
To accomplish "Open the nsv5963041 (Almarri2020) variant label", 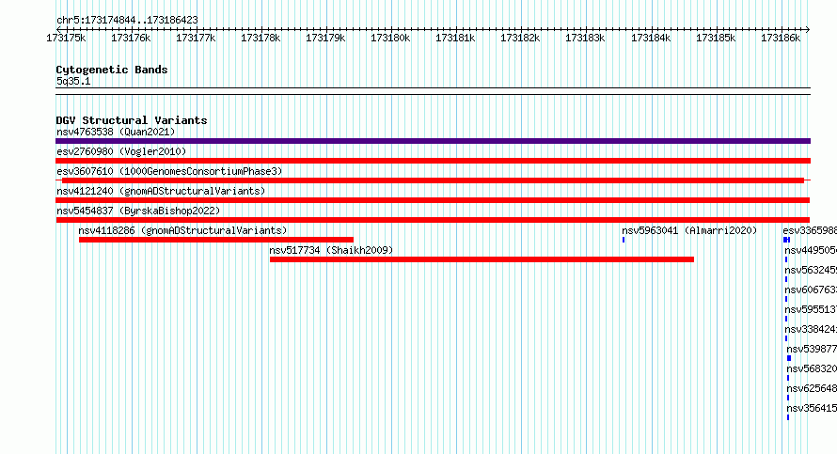I will pos(689,230).
